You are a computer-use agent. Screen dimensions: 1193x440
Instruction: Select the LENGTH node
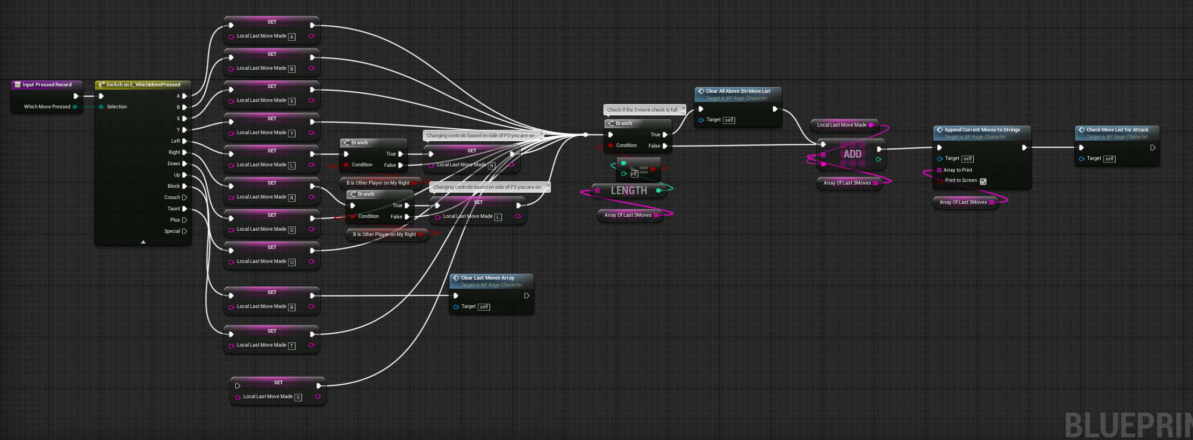pos(629,190)
